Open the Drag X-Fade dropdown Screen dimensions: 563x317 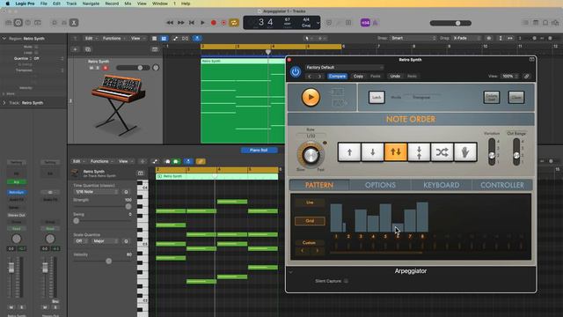click(467, 38)
